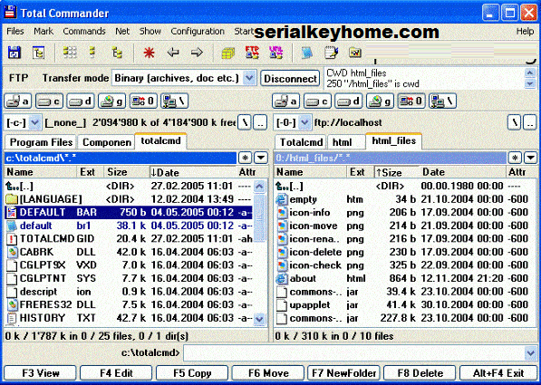Switch to the html tab
This screenshot has height=385, width=541.
pos(346,142)
